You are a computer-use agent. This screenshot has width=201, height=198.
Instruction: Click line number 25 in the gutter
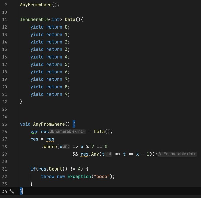pos(4,124)
